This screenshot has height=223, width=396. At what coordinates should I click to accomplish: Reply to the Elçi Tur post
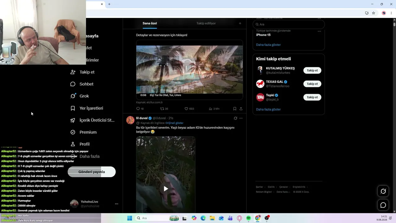pyautogui.click(x=140, y=109)
